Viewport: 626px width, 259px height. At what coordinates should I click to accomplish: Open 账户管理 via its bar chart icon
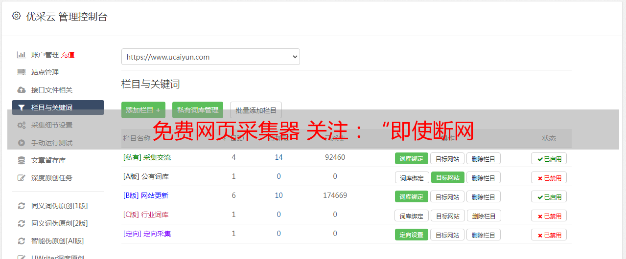coord(21,55)
